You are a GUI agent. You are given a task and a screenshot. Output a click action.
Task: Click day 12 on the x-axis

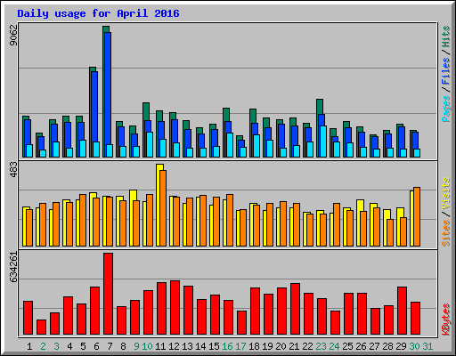174,346
